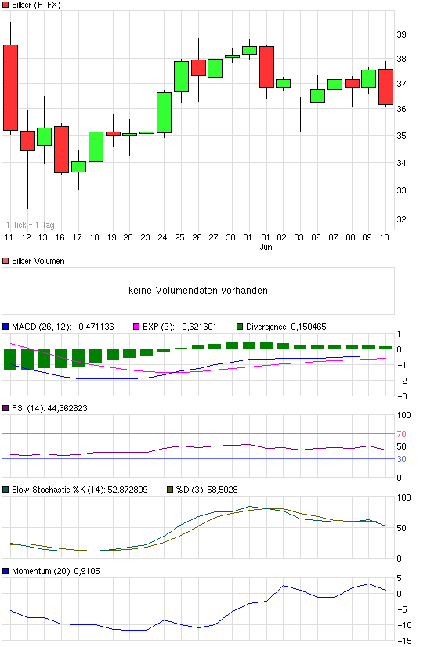Click the doji candle on June 03
Screen dimensions: 427x647
point(300,103)
